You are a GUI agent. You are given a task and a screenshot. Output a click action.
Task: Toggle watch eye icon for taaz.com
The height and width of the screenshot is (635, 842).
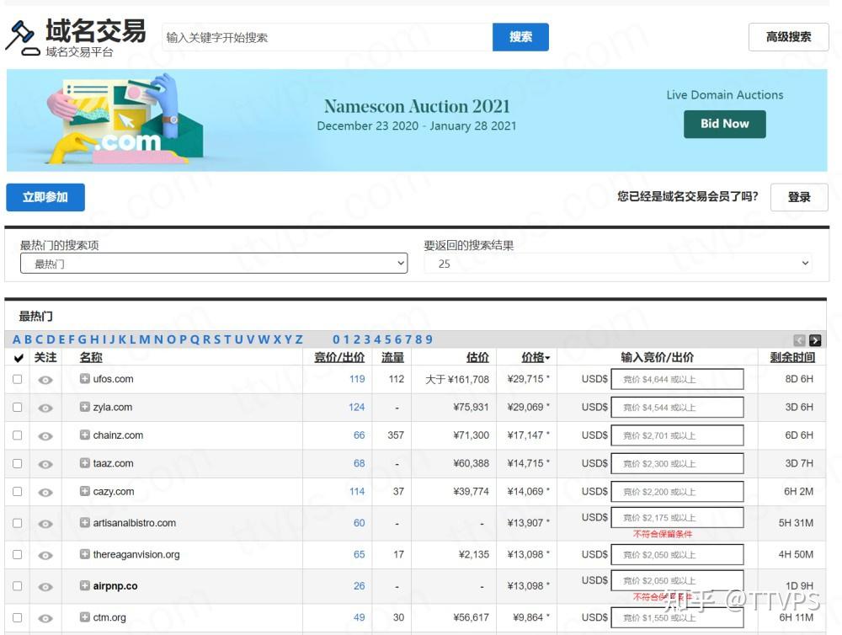(x=45, y=464)
